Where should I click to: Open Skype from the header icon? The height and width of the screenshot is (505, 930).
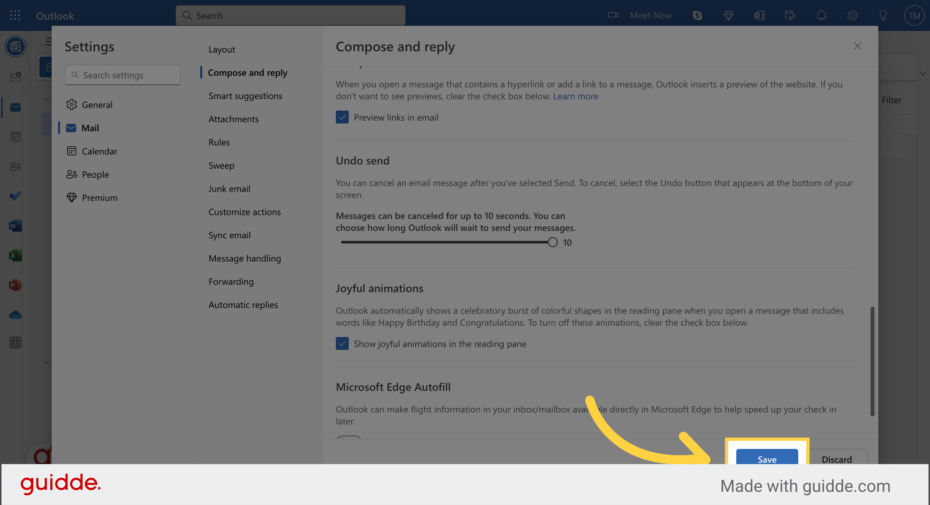pyautogui.click(x=697, y=15)
